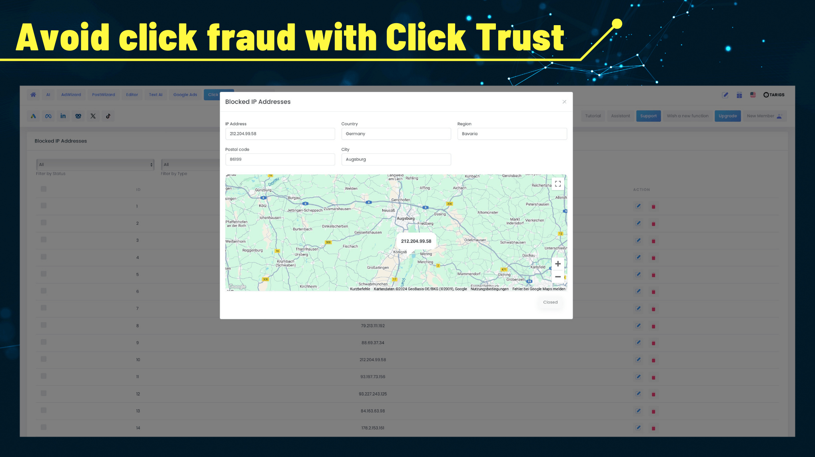Click the LinkedIn icon

click(x=63, y=116)
